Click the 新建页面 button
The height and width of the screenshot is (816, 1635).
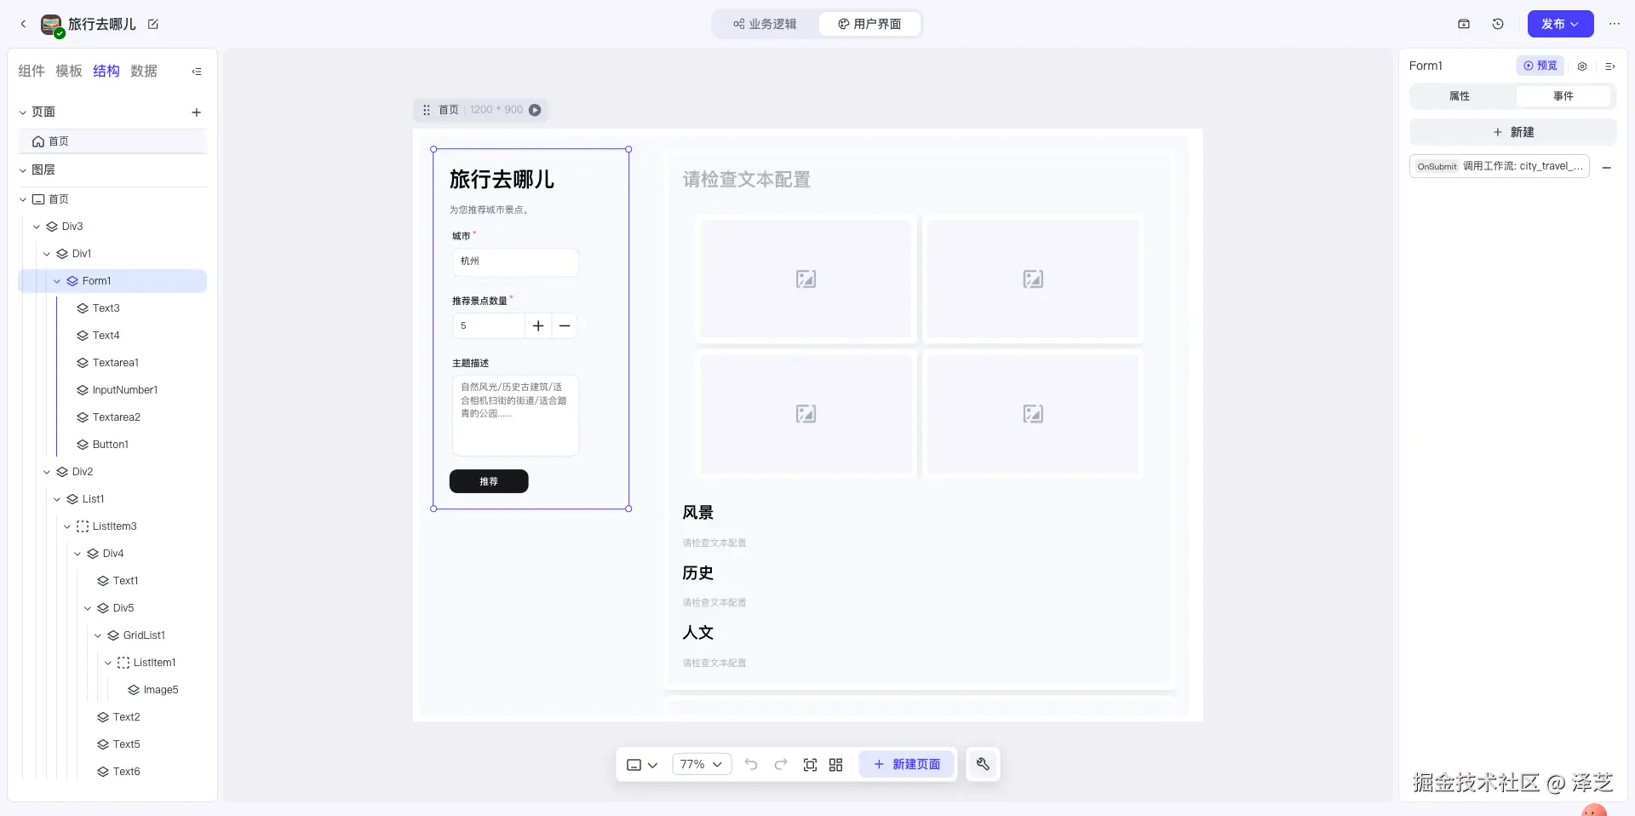(x=906, y=764)
